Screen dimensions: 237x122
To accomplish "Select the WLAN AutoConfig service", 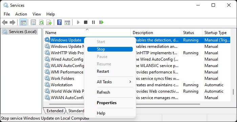I will click(67, 66).
